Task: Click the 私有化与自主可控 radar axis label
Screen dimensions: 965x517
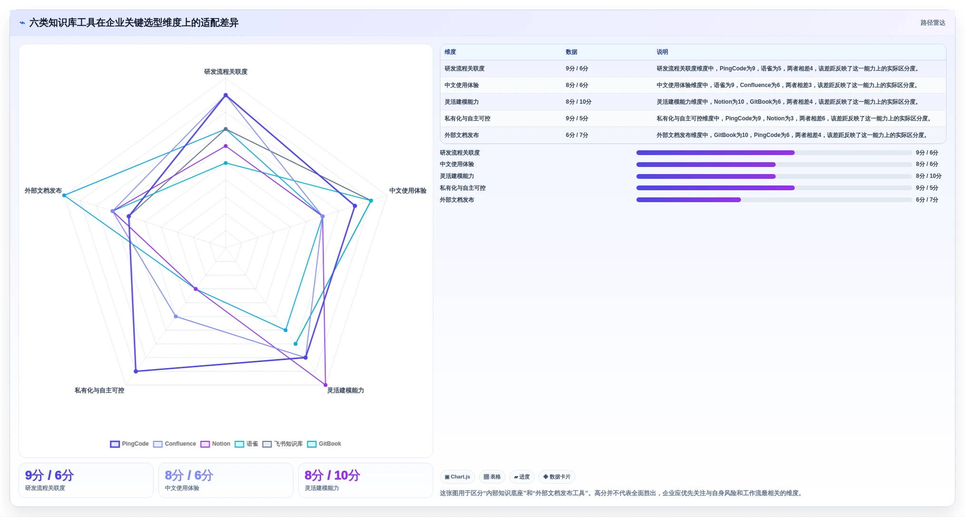Action: [x=99, y=390]
